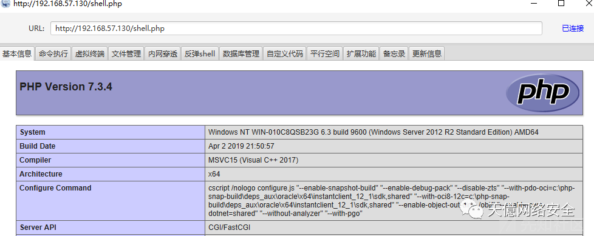Switch to 数据库管理 tab
This screenshot has width=594, height=236.
coord(241,54)
